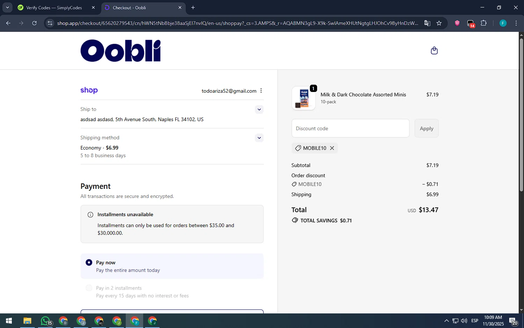Show hidden system tray icons
The image size is (524, 328).
(446, 321)
